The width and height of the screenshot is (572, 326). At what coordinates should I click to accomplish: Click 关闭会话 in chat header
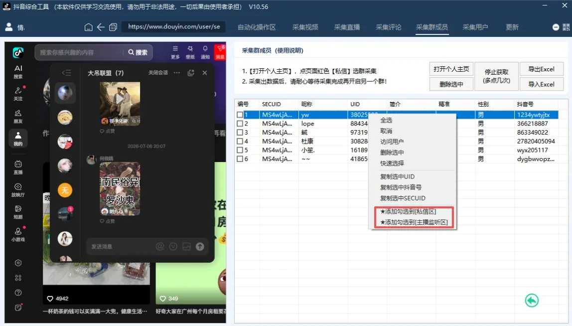tap(158, 73)
